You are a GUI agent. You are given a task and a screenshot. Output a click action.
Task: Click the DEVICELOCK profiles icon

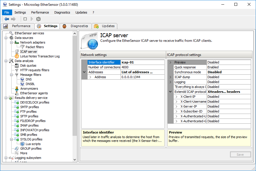(17, 102)
